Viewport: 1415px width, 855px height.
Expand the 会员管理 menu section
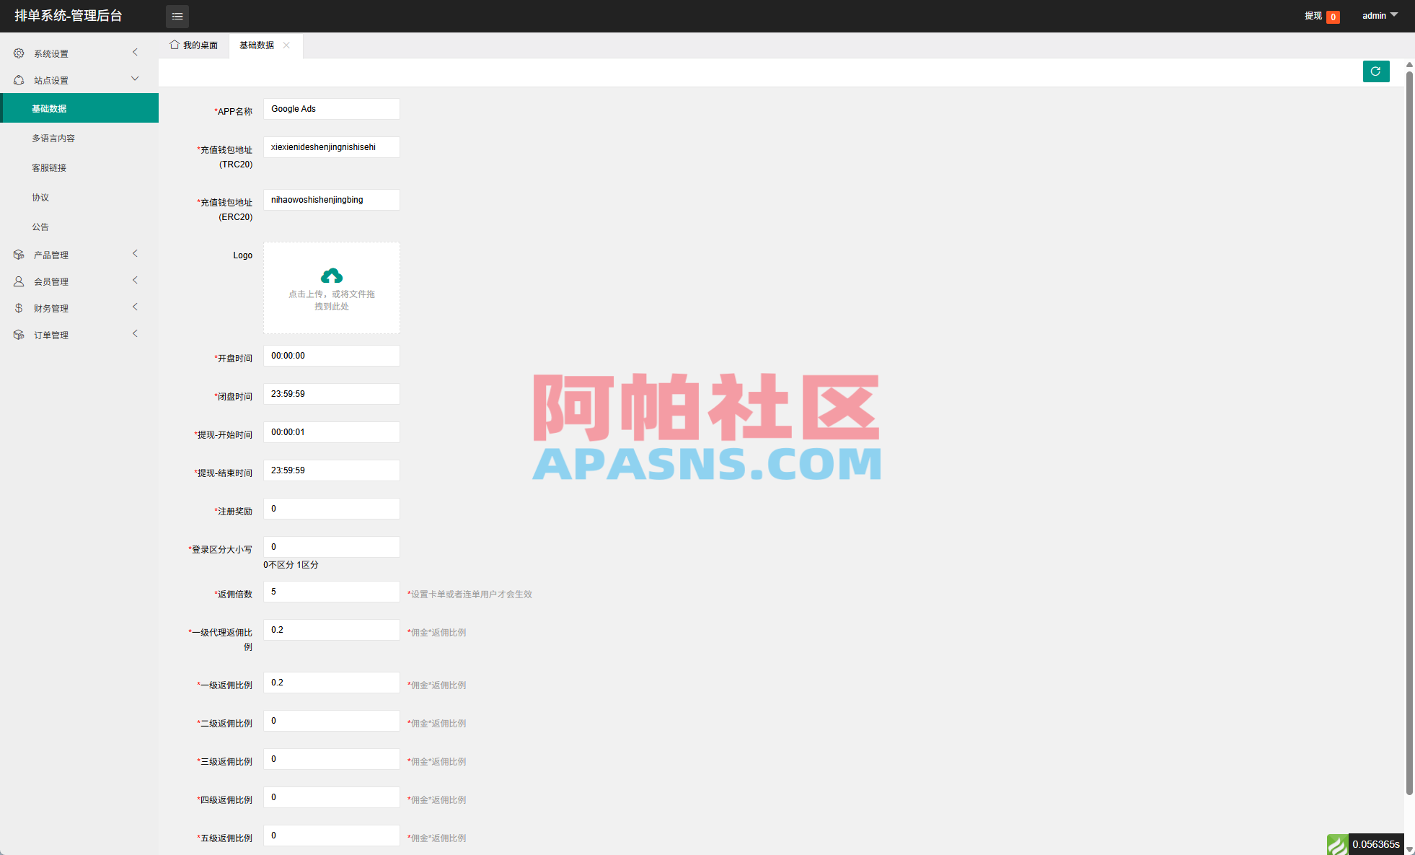pyautogui.click(x=134, y=280)
